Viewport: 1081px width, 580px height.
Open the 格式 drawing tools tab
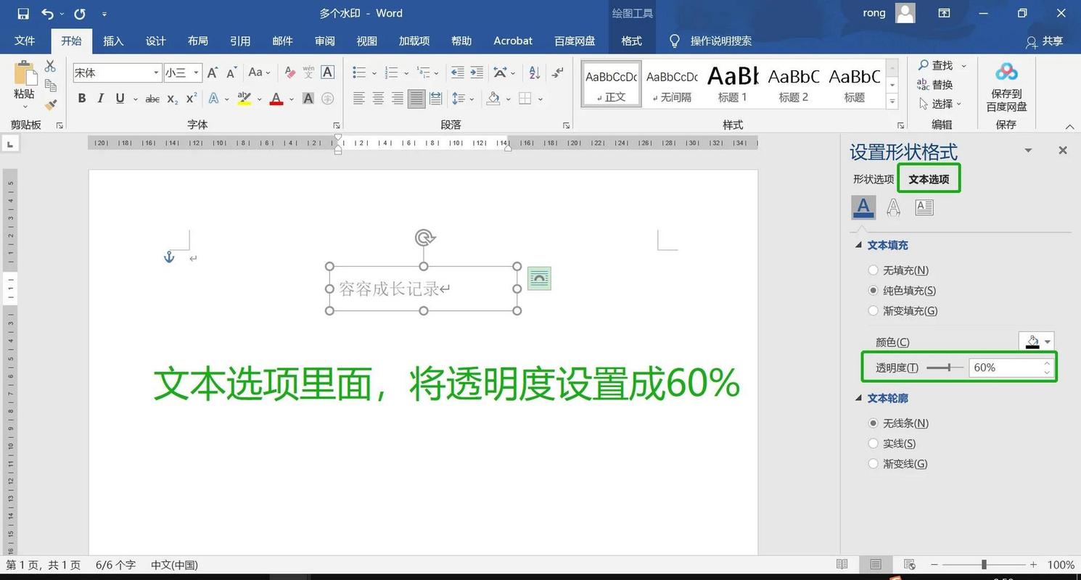coord(631,41)
